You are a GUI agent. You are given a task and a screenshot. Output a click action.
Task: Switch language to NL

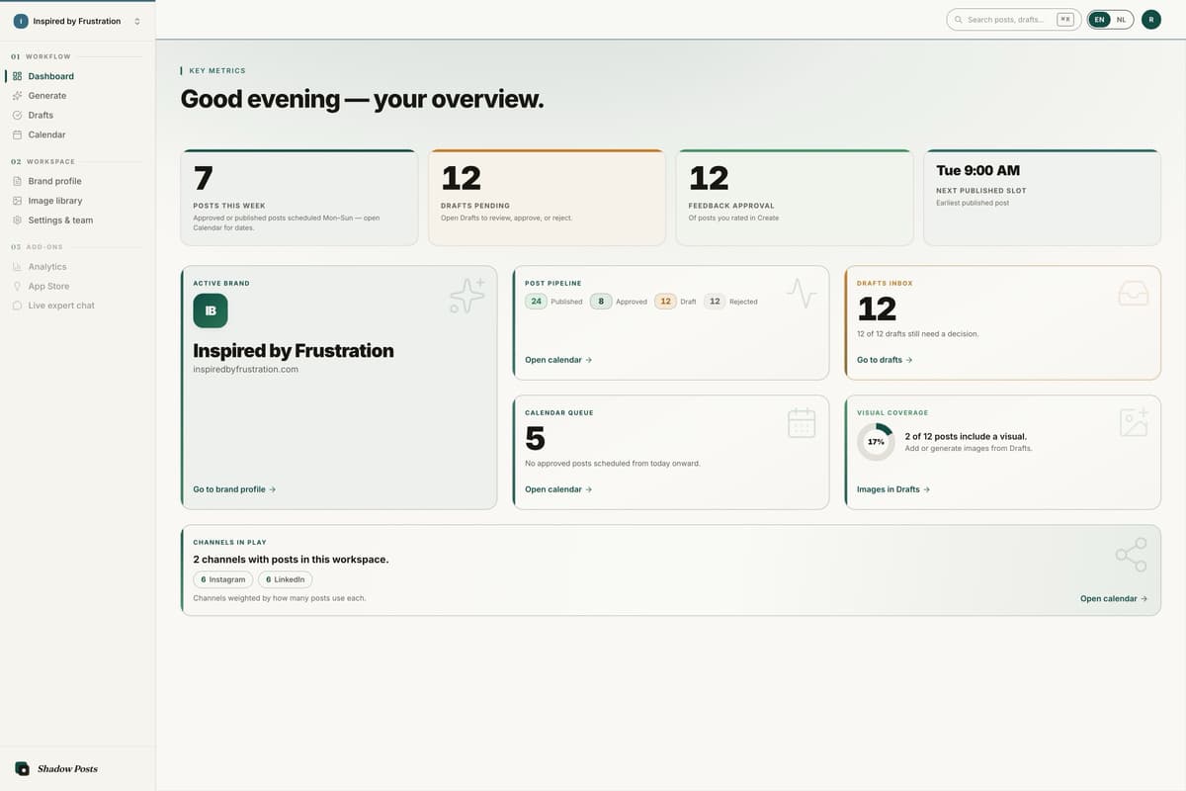click(1121, 20)
